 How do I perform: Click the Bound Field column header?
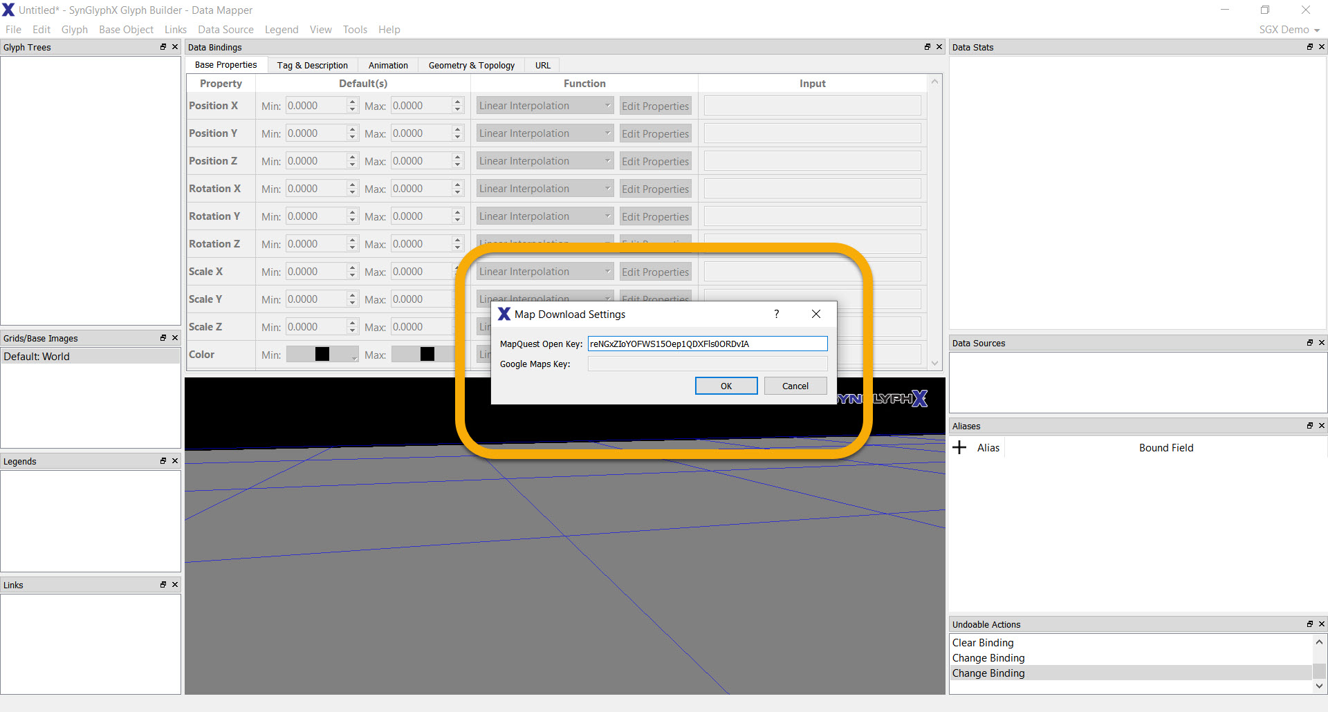click(x=1166, y=448)
